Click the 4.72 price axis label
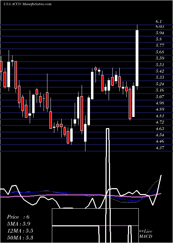This screenshot has width=173, height=243. [160, 122]
